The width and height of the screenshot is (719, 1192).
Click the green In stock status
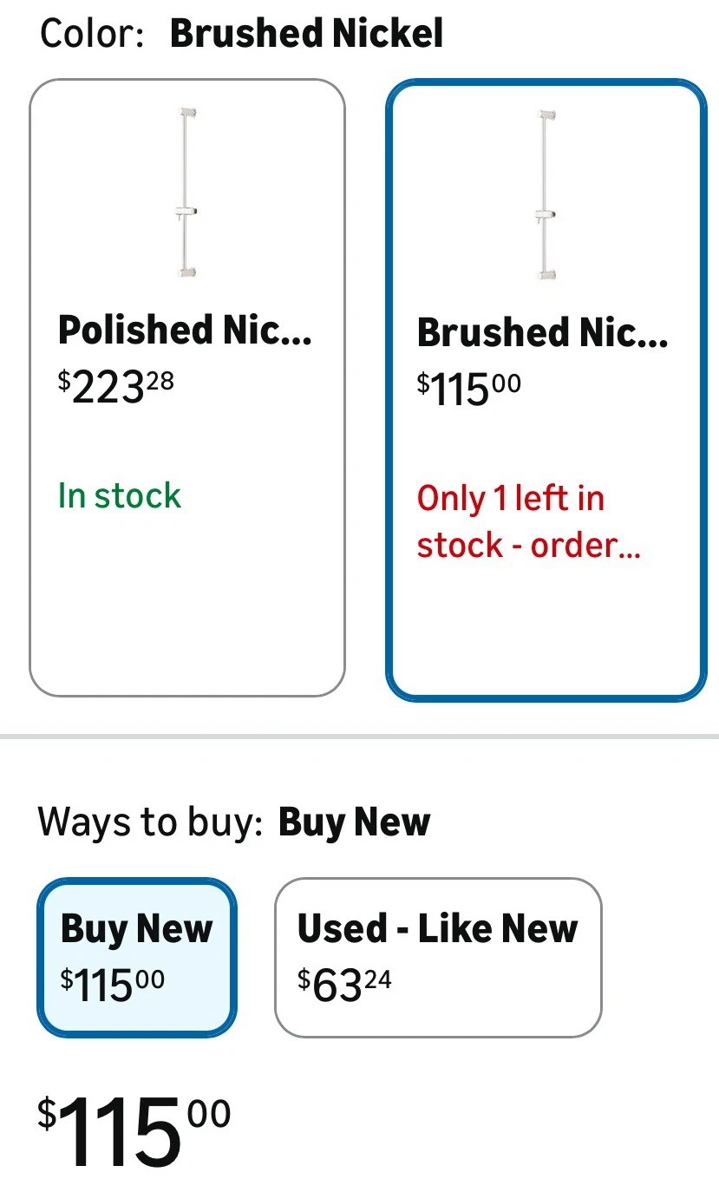[120, 495]
